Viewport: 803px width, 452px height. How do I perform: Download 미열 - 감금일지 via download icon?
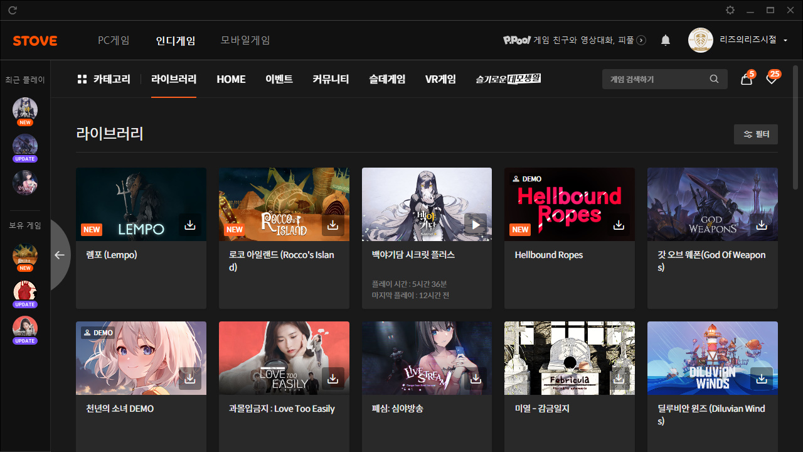coord(619,379)
